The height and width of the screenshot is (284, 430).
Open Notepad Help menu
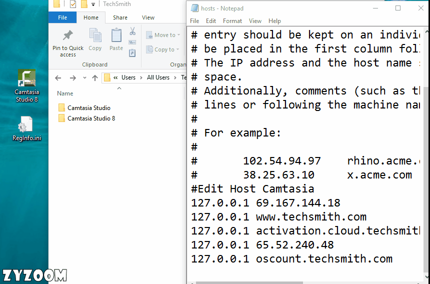click(274, 21)
